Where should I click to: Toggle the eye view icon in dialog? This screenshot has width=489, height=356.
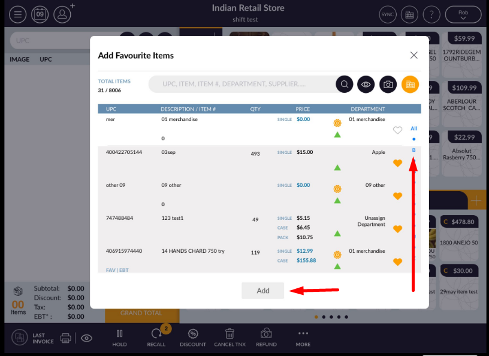point(366,85)
